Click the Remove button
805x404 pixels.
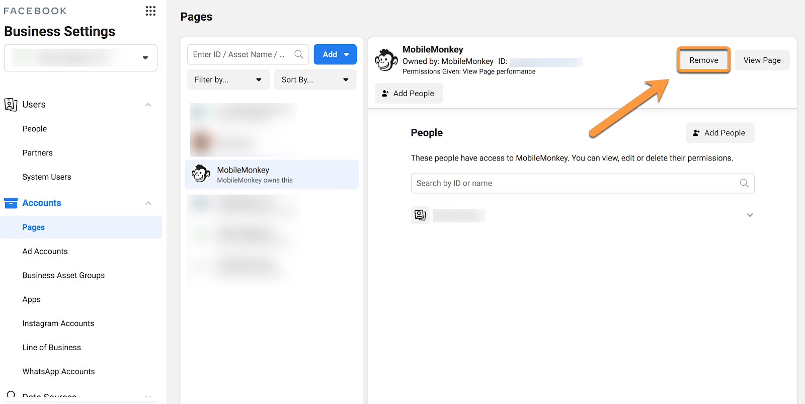click(703, 60)
